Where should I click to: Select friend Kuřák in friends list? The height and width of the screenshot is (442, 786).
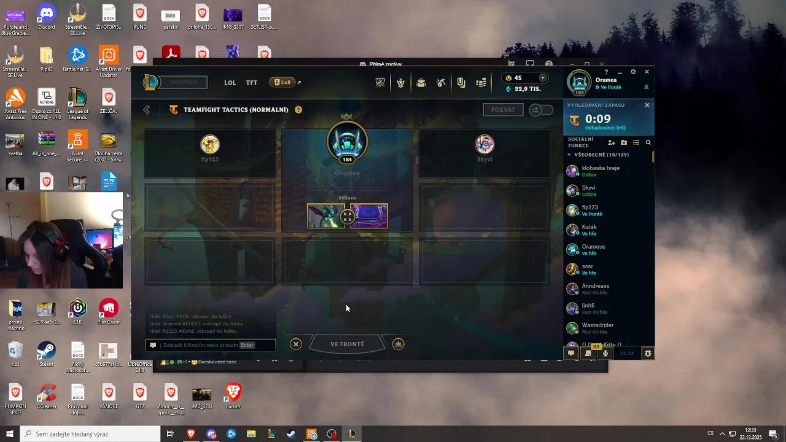coord(608,230)
